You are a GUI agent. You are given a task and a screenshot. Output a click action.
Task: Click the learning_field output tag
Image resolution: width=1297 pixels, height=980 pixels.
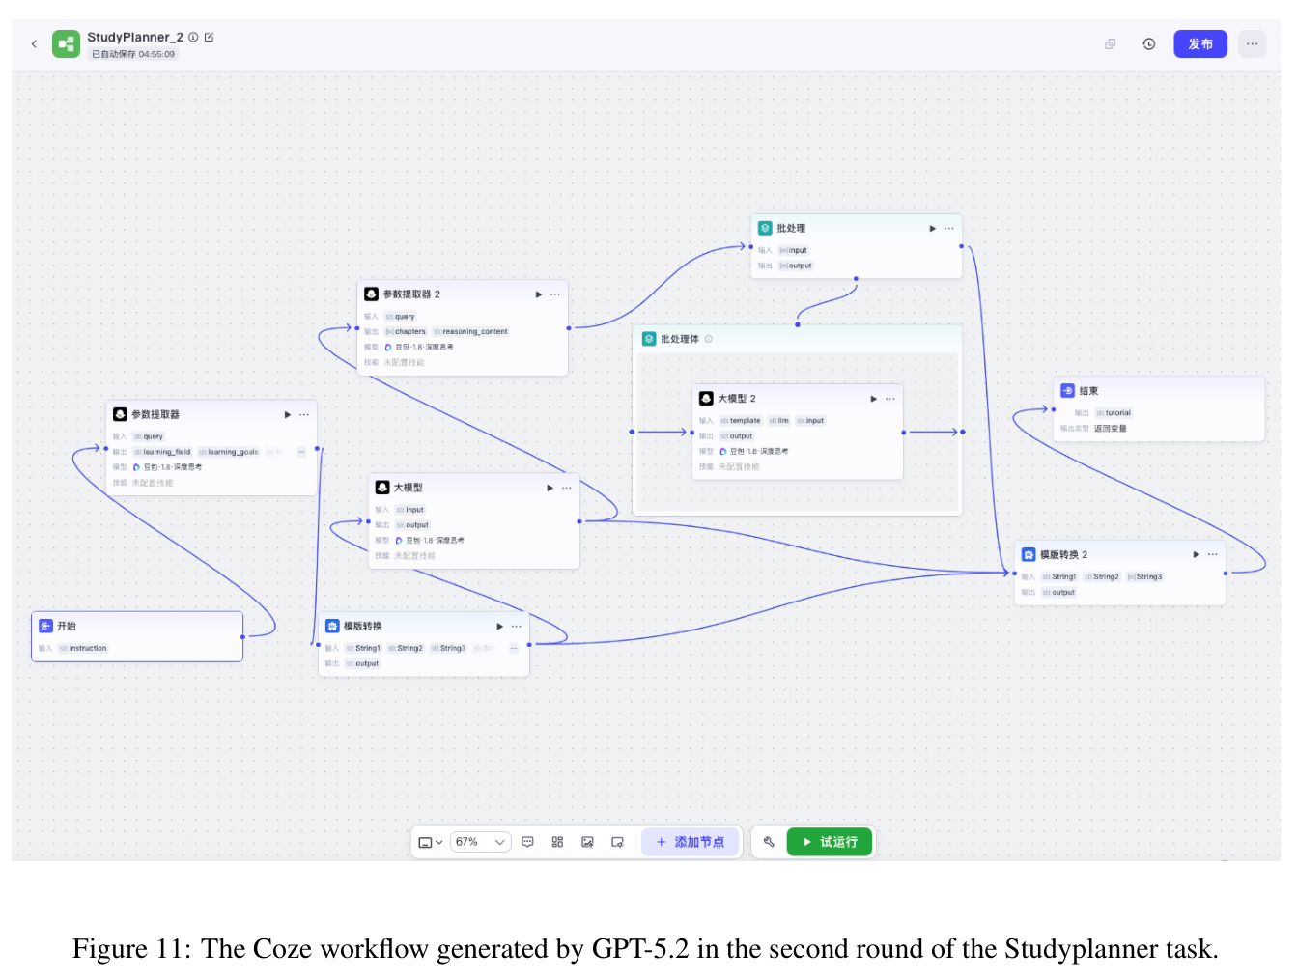(162, 452)
